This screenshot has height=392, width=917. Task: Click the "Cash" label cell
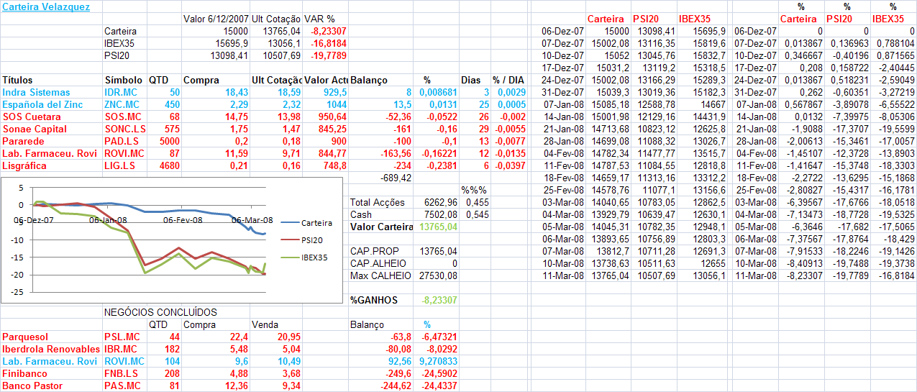click(361, 214)
